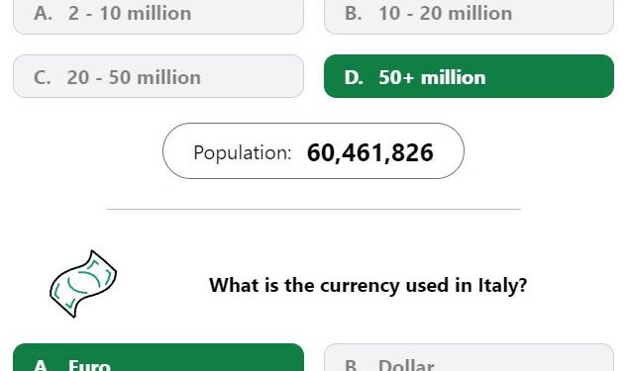
Task: Click the "2 - 10 million" text label
Action: coord(130,14)
